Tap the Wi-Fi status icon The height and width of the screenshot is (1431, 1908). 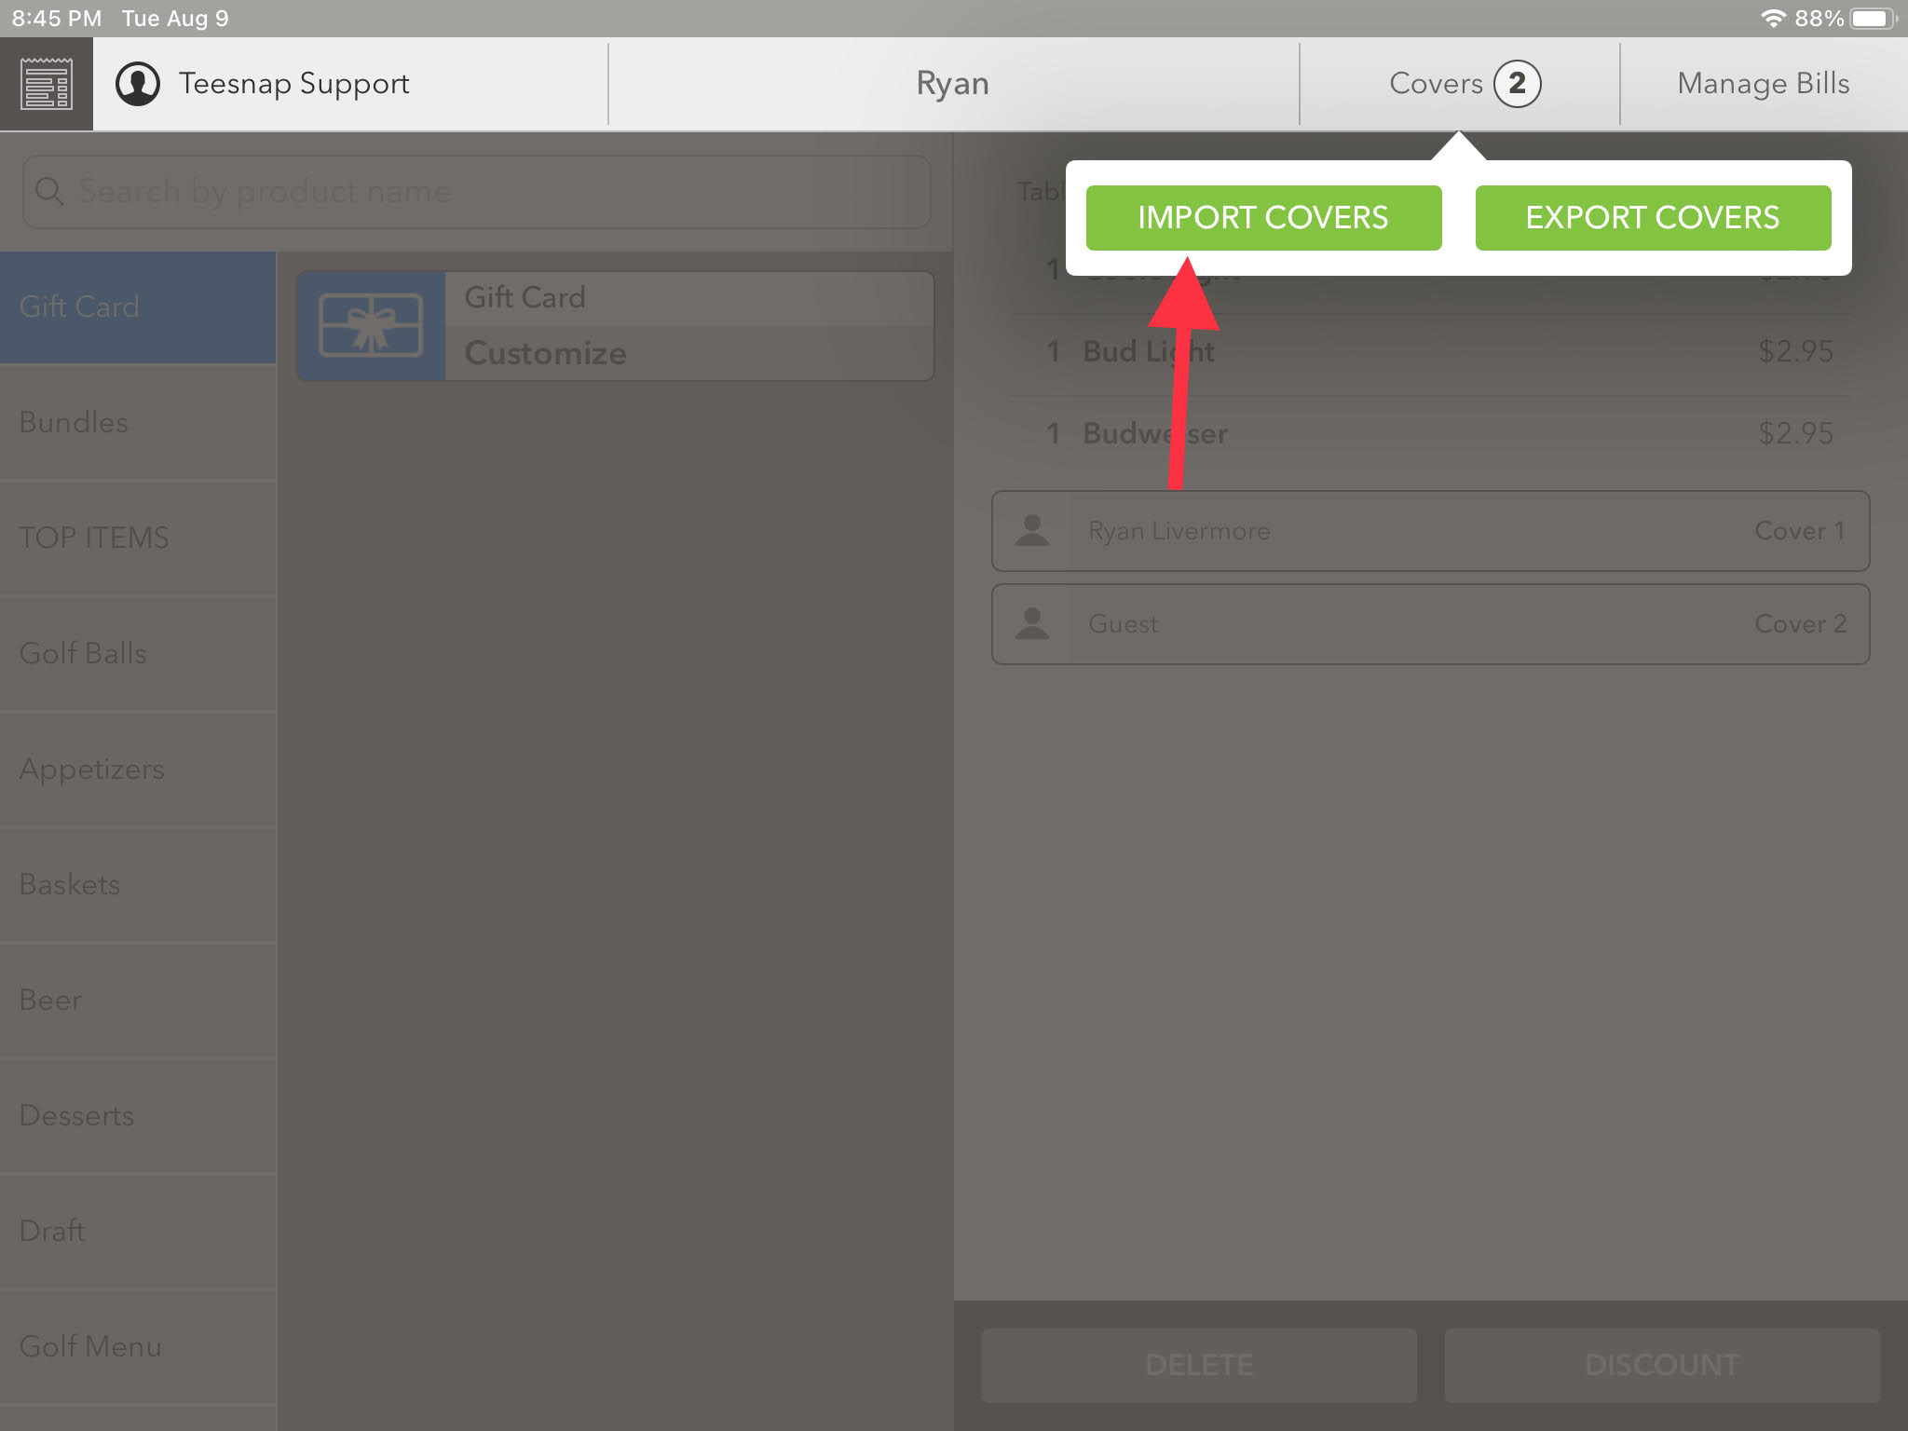(x=1773, y=19)
